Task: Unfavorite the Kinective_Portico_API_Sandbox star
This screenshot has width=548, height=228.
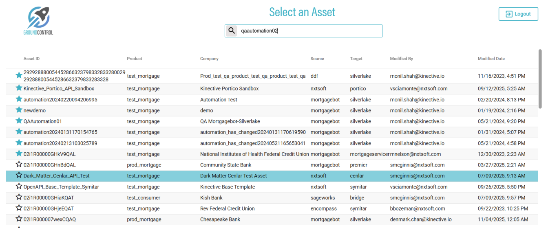Action: [19, 88]
